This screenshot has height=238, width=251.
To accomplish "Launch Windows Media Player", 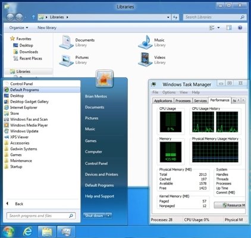I will pyautogui.click(x=42, y=125).
